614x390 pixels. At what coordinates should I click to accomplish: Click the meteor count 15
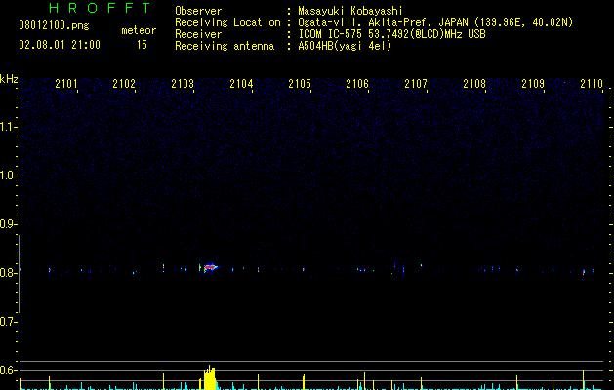[142, 45]
